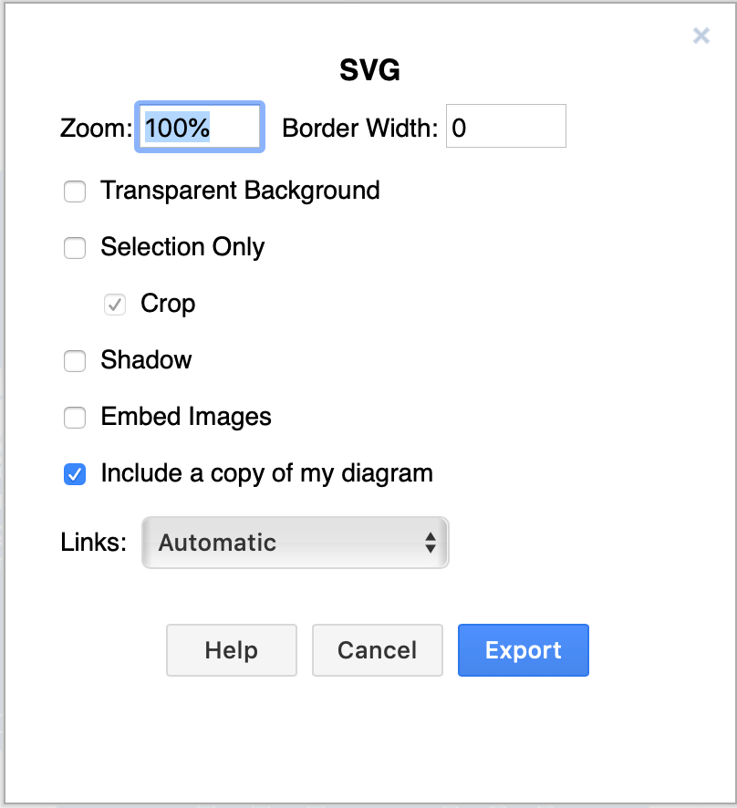
Task: Select Automatic in the Links combo box
Action: coord(295,542)
